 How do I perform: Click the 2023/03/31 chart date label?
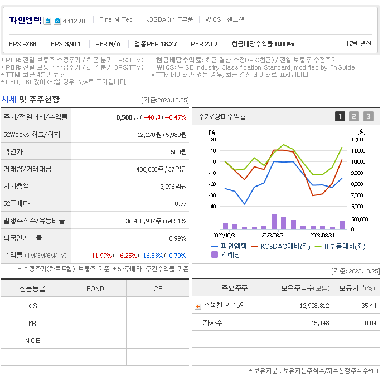[x=274, y=235]
